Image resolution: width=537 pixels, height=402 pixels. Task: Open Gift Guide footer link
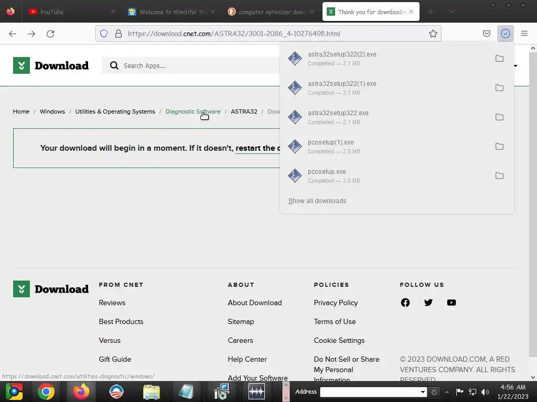115,359
